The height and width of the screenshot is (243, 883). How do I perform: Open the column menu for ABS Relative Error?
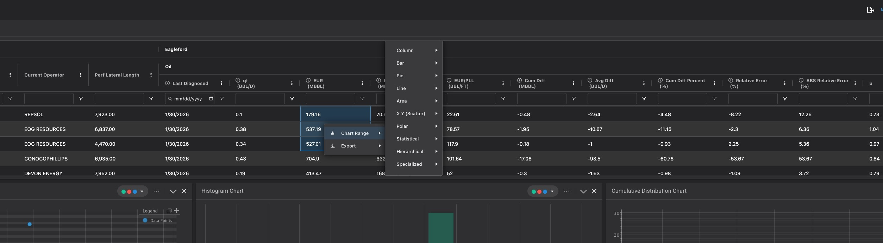[x=855, y=83]
